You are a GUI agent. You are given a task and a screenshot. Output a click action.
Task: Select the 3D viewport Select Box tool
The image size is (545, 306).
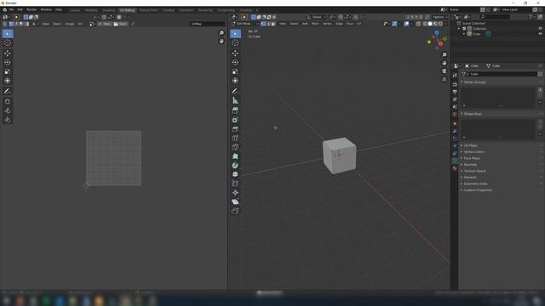[235, 34]
